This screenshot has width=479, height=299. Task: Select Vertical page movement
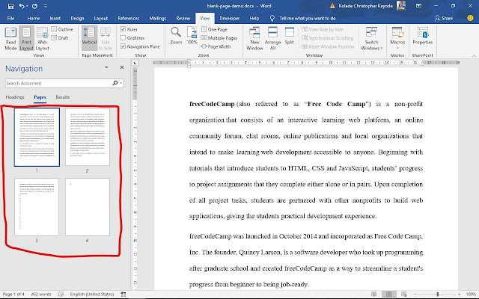coord(89,38)
